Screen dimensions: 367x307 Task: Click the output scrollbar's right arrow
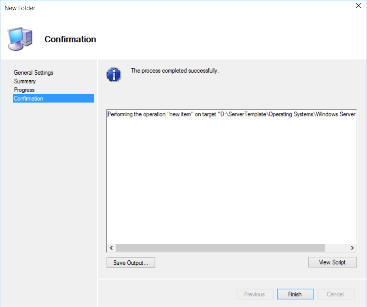[x=352, y=248]
